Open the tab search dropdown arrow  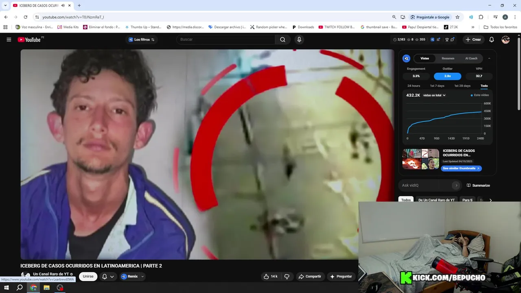click(x=5, y=5)
